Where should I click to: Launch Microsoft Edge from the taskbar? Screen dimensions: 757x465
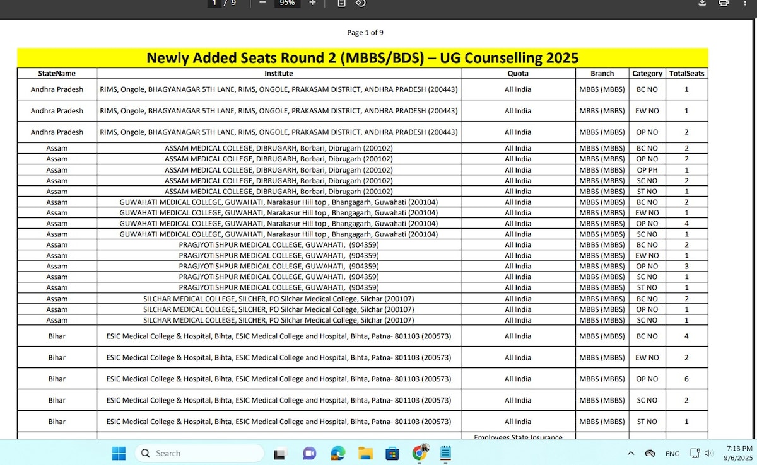(337, 453)
